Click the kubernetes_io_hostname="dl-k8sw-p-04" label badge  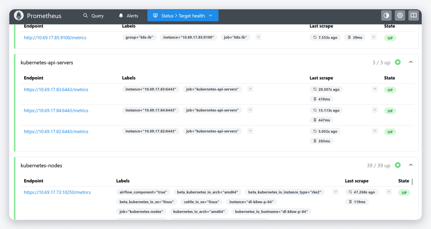click(x=271, y=211)
